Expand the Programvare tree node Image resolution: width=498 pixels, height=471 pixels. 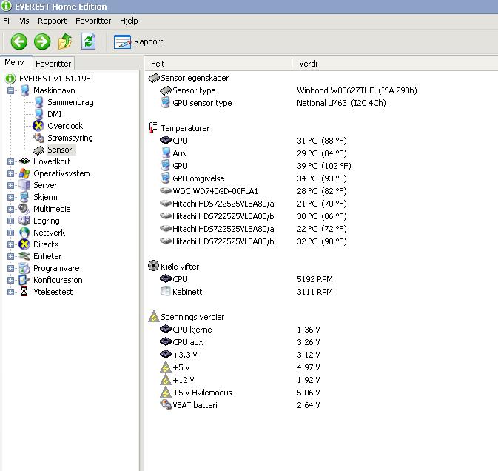(11, 268)
